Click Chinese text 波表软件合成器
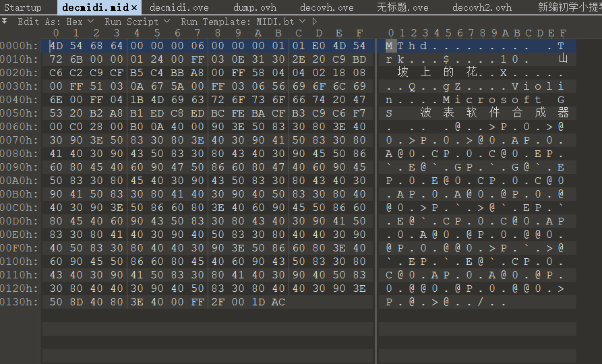Screen dimensions: 602x364 click(x=495, y=113)
